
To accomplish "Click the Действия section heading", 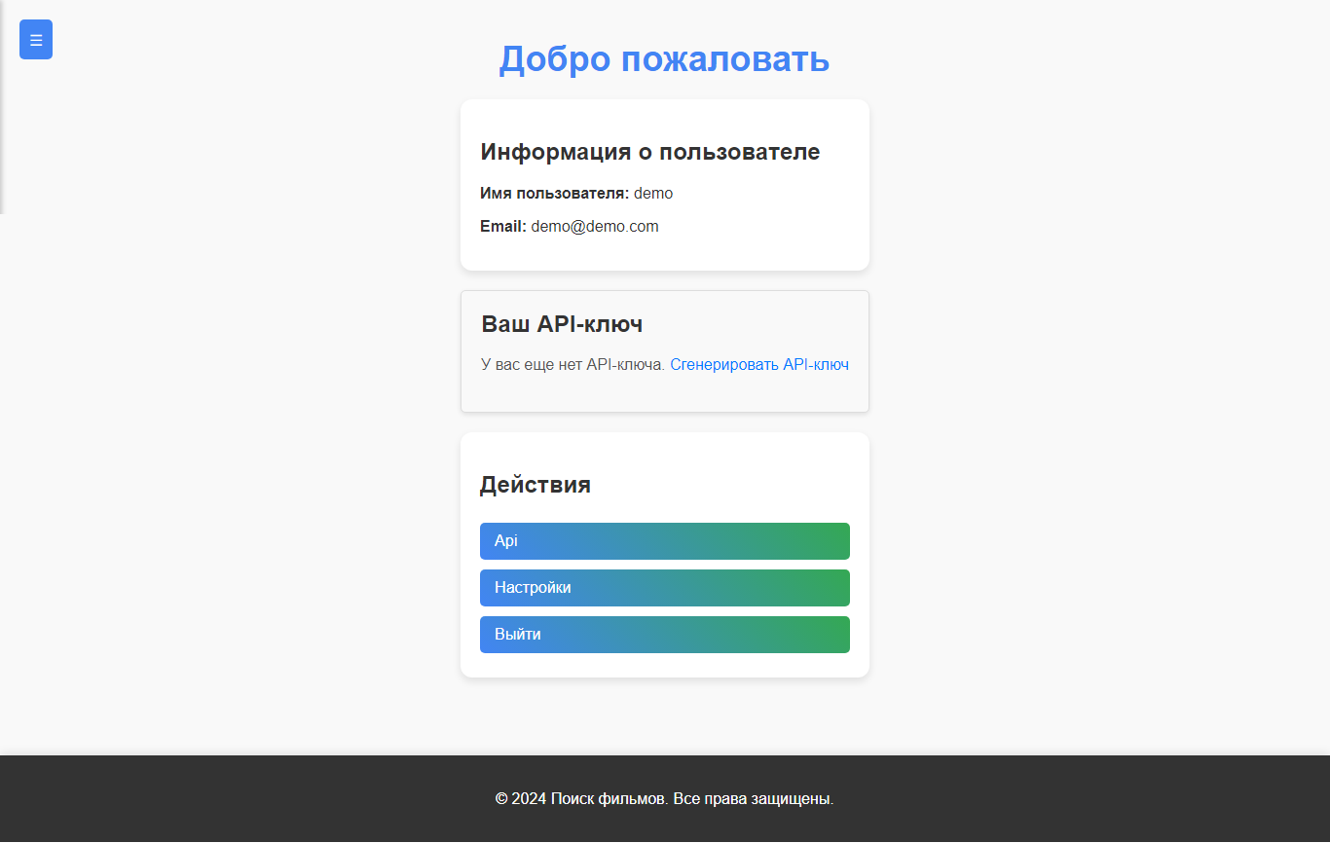I will click(535, 485).
